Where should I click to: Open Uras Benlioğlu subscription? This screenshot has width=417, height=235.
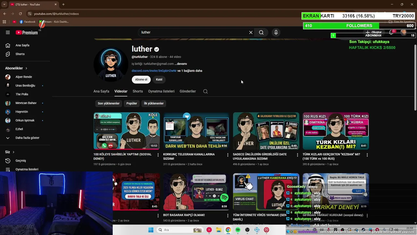25,86
